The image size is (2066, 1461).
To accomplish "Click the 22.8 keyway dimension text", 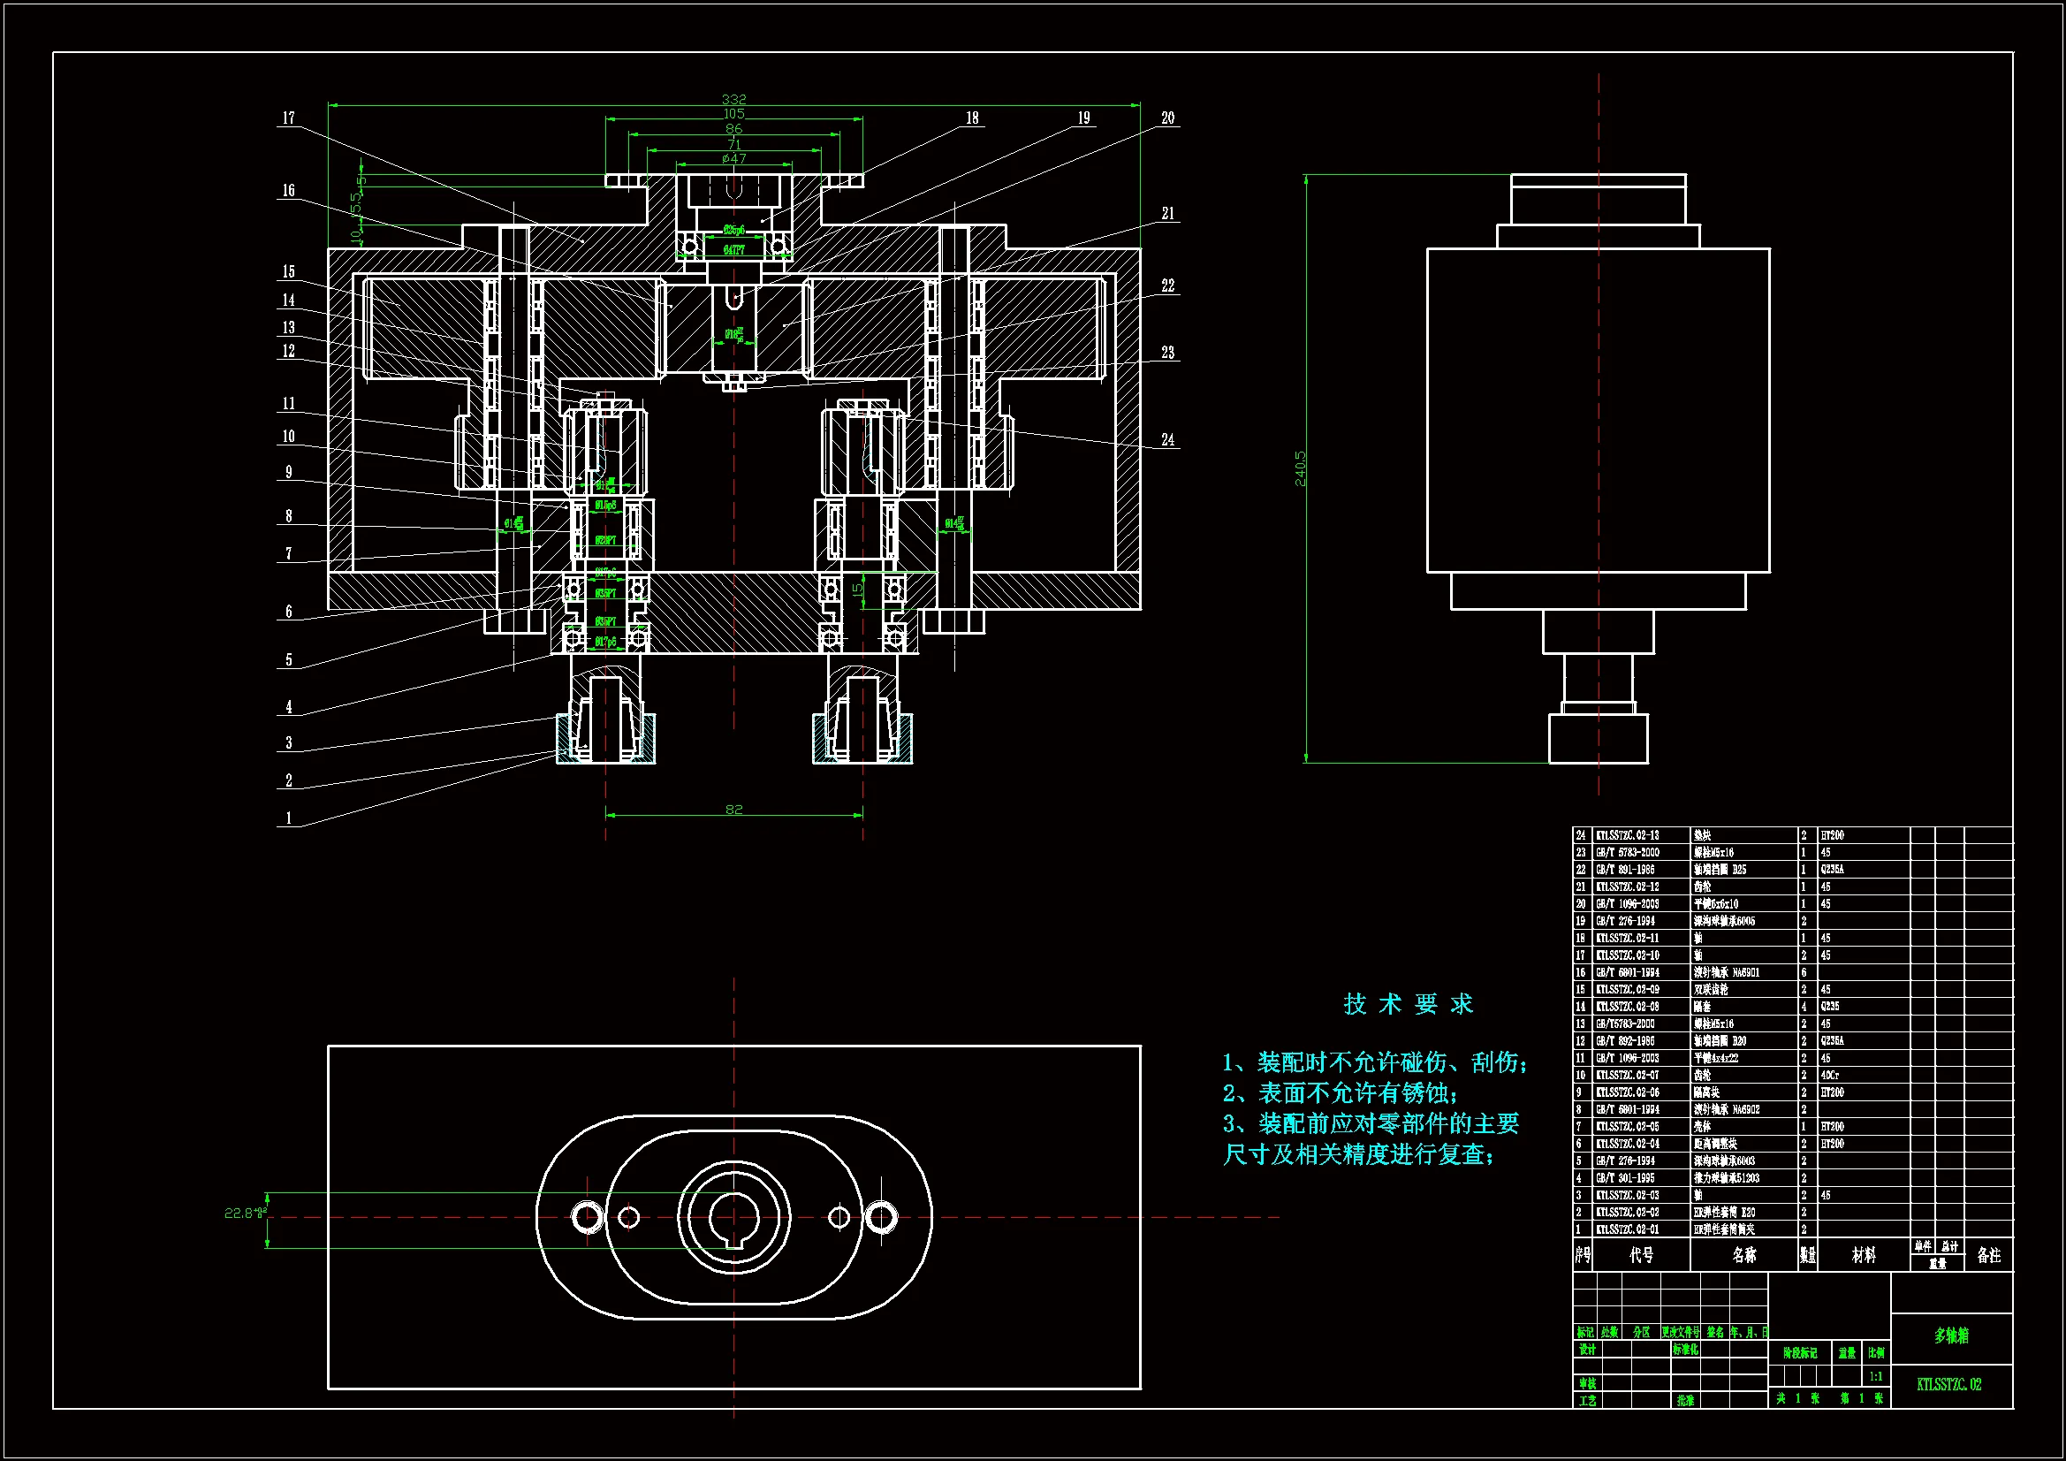I will [x=241, y=1213].
